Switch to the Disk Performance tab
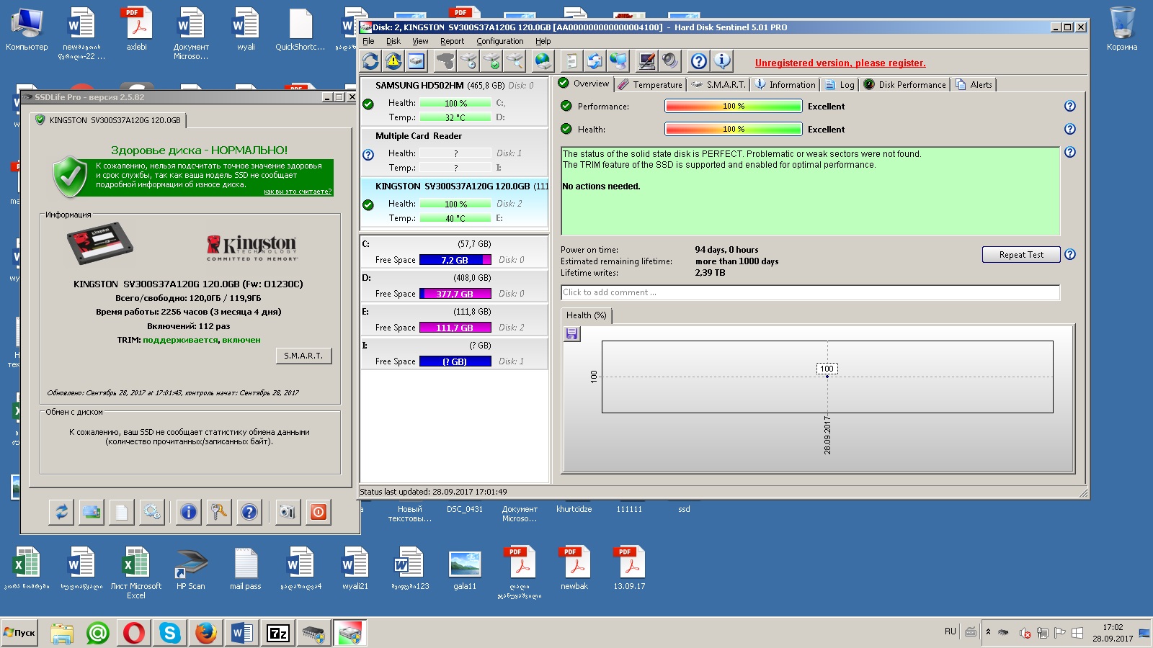 [905, 84]
